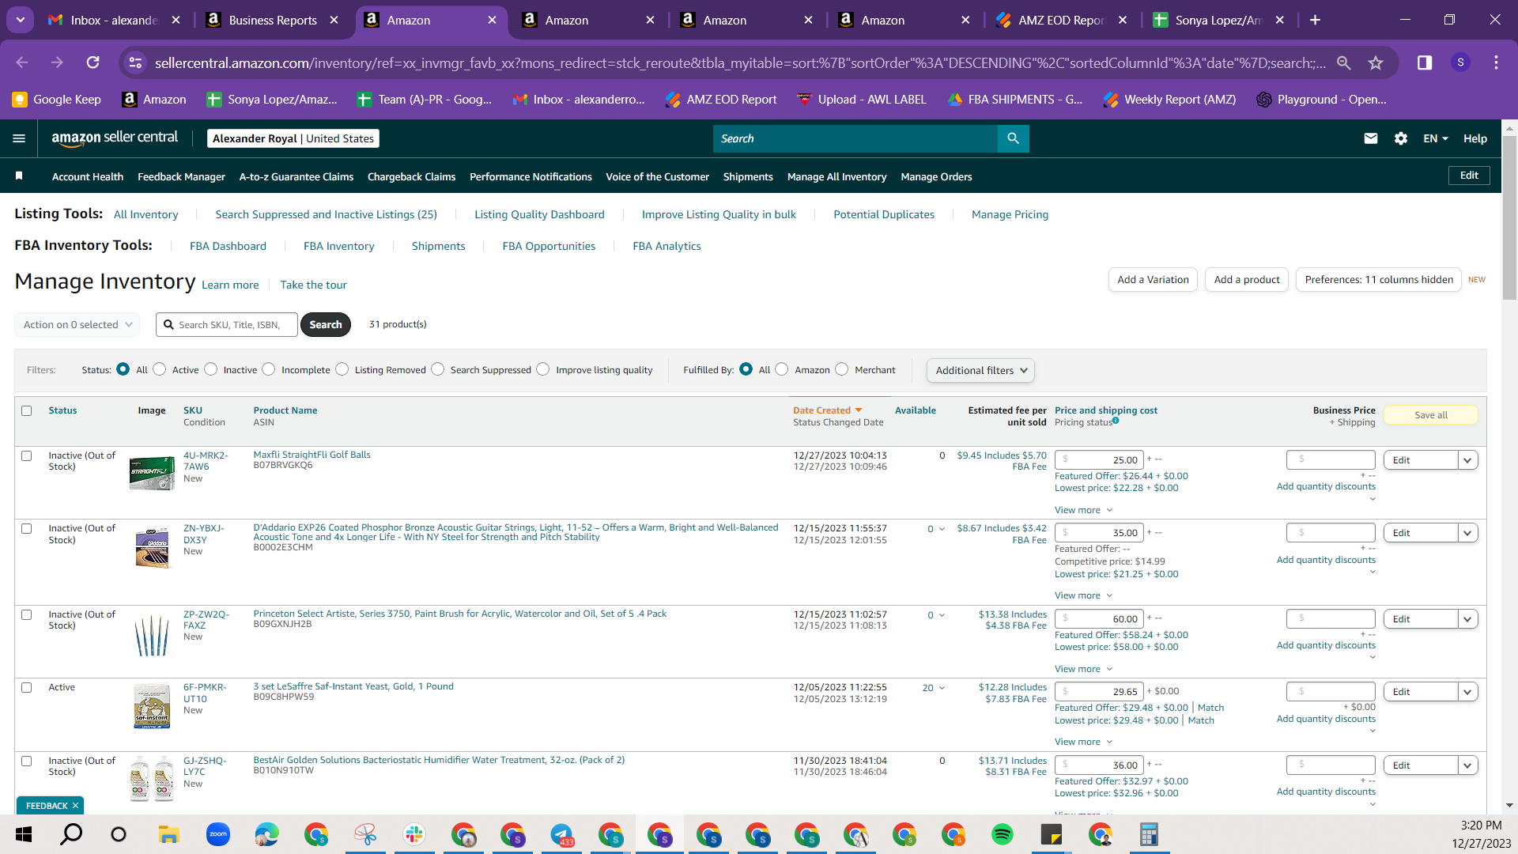Select the Search Suppressed status filter

(438, 369)
